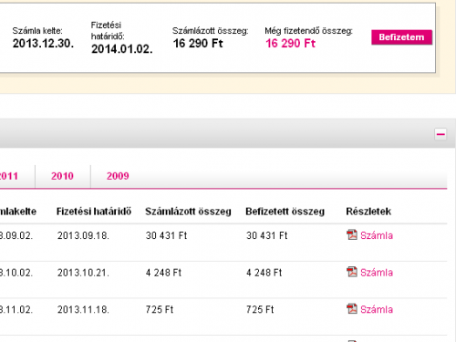Open the 2009 year tab
The width and height of the screenshot is (456, 342).
118,176
